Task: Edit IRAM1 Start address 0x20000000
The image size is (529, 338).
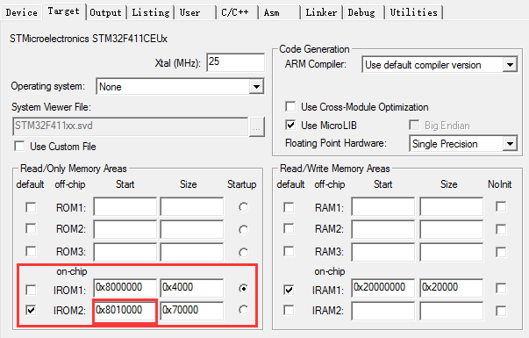Action: click(x=382, y=288)
